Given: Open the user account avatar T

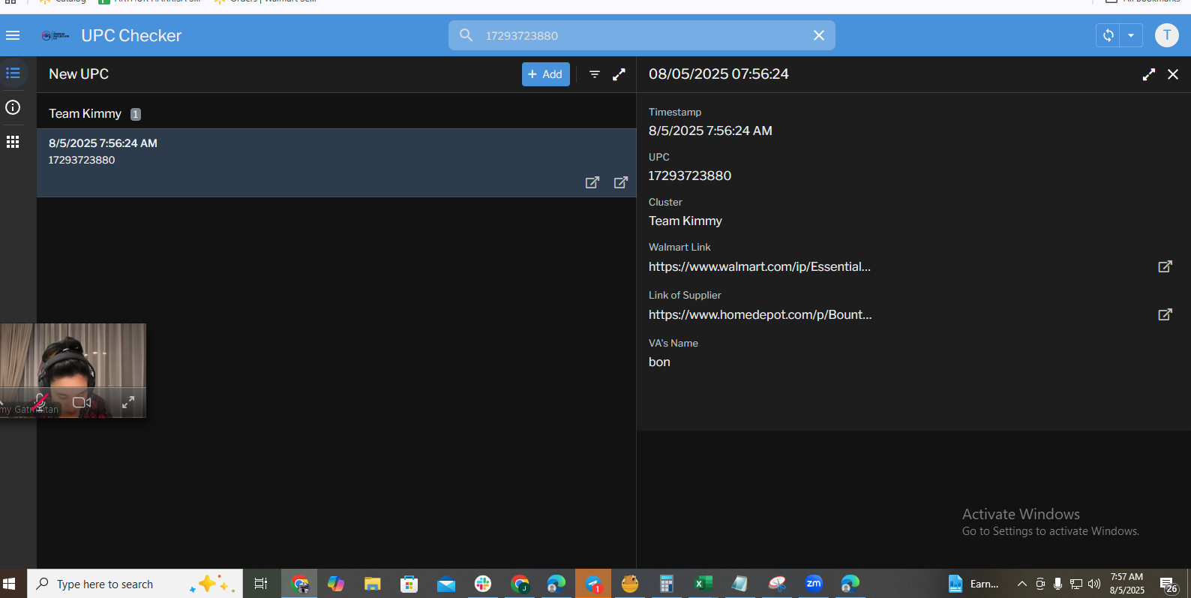Looking at the screenshot, I should [1166, 35].
